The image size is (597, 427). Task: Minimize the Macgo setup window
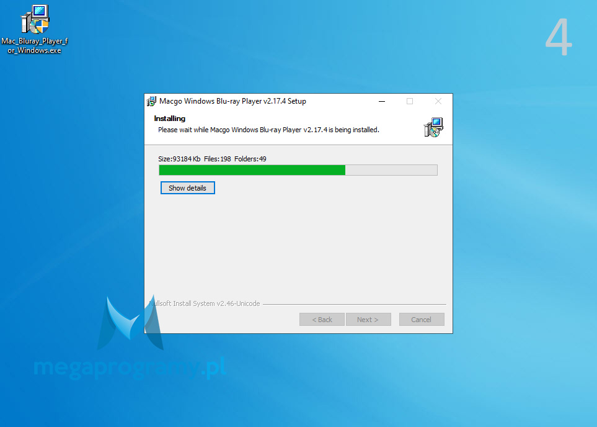pyautogui.click(x=382, y=101)
